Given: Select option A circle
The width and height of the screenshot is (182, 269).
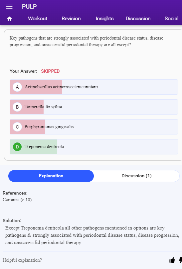Looking at the screenshot, I should [x=17, y=87].
